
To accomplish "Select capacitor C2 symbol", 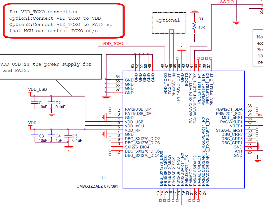I will pos(51,102).
